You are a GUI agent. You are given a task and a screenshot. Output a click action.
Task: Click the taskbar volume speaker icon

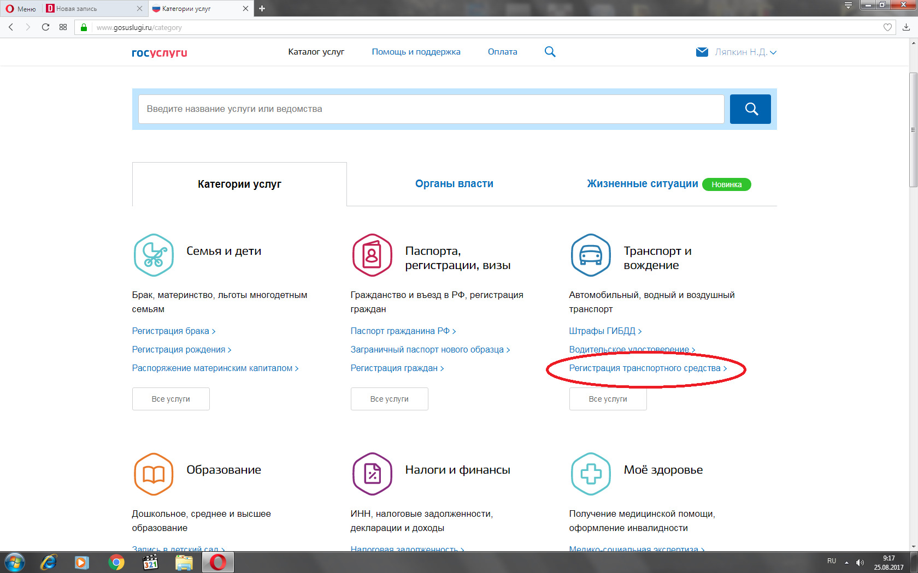[x=860, y=563]
